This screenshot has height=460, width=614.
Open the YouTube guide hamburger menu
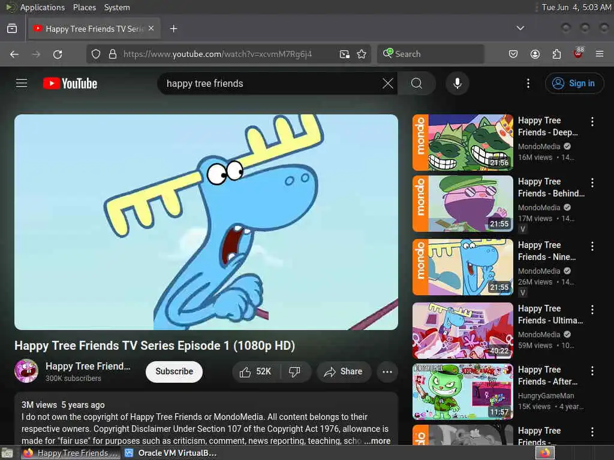click(x=22, y=83)
